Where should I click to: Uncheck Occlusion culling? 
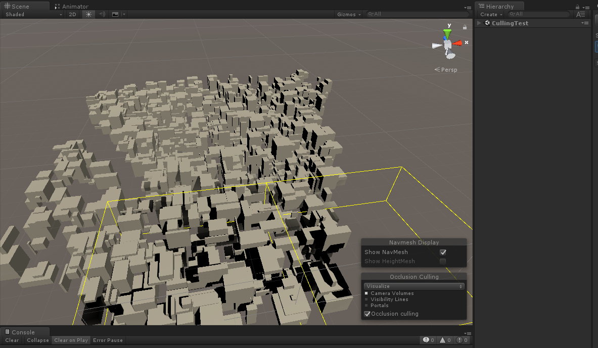coord(367,314)
